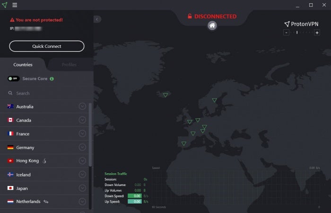Viewport: 331px width, 213px height.
Task: Click the home icon under DISCONNECTED
Action: point(212,26)
